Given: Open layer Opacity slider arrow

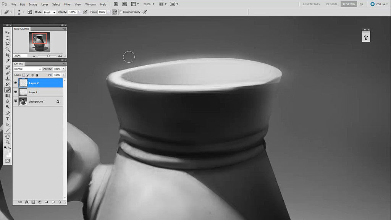Looking at the screenshot, I should click(64, 69).
